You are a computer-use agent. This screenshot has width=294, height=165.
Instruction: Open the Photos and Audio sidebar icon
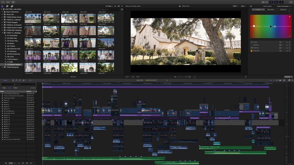coord(7,6)
